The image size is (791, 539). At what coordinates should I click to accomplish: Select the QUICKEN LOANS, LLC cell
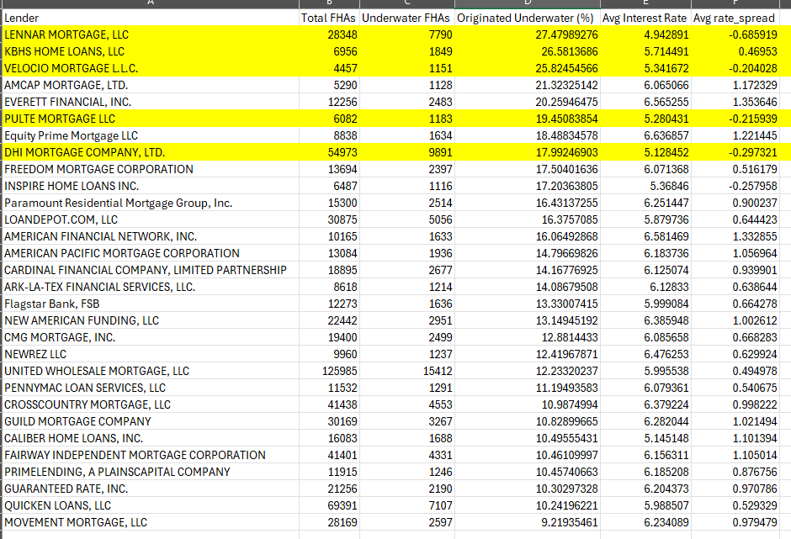pyautogui.click(x=151, y=505)
